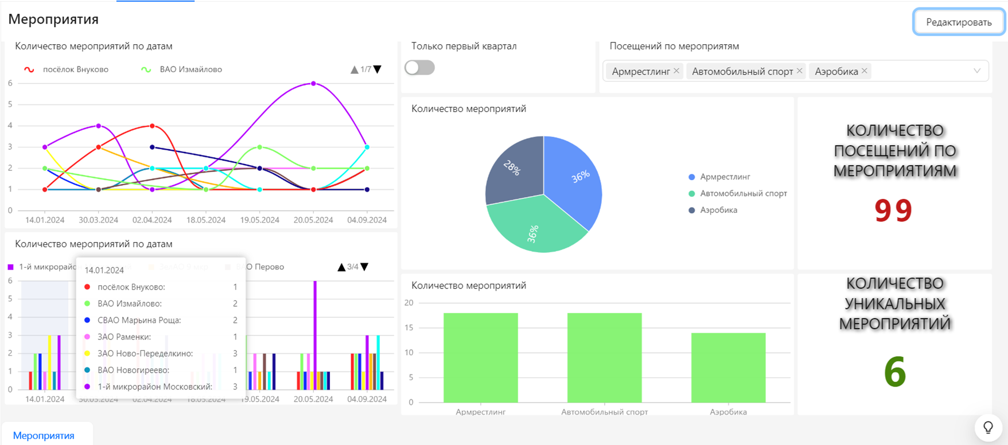Click tooltip row СВАО Марьина Роща

pyautogui.click(x=161, y=320)
